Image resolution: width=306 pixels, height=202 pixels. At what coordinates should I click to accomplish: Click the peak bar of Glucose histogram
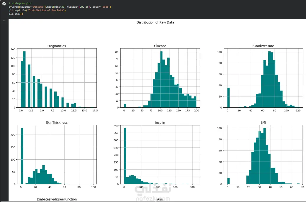(x=161, y=79)
